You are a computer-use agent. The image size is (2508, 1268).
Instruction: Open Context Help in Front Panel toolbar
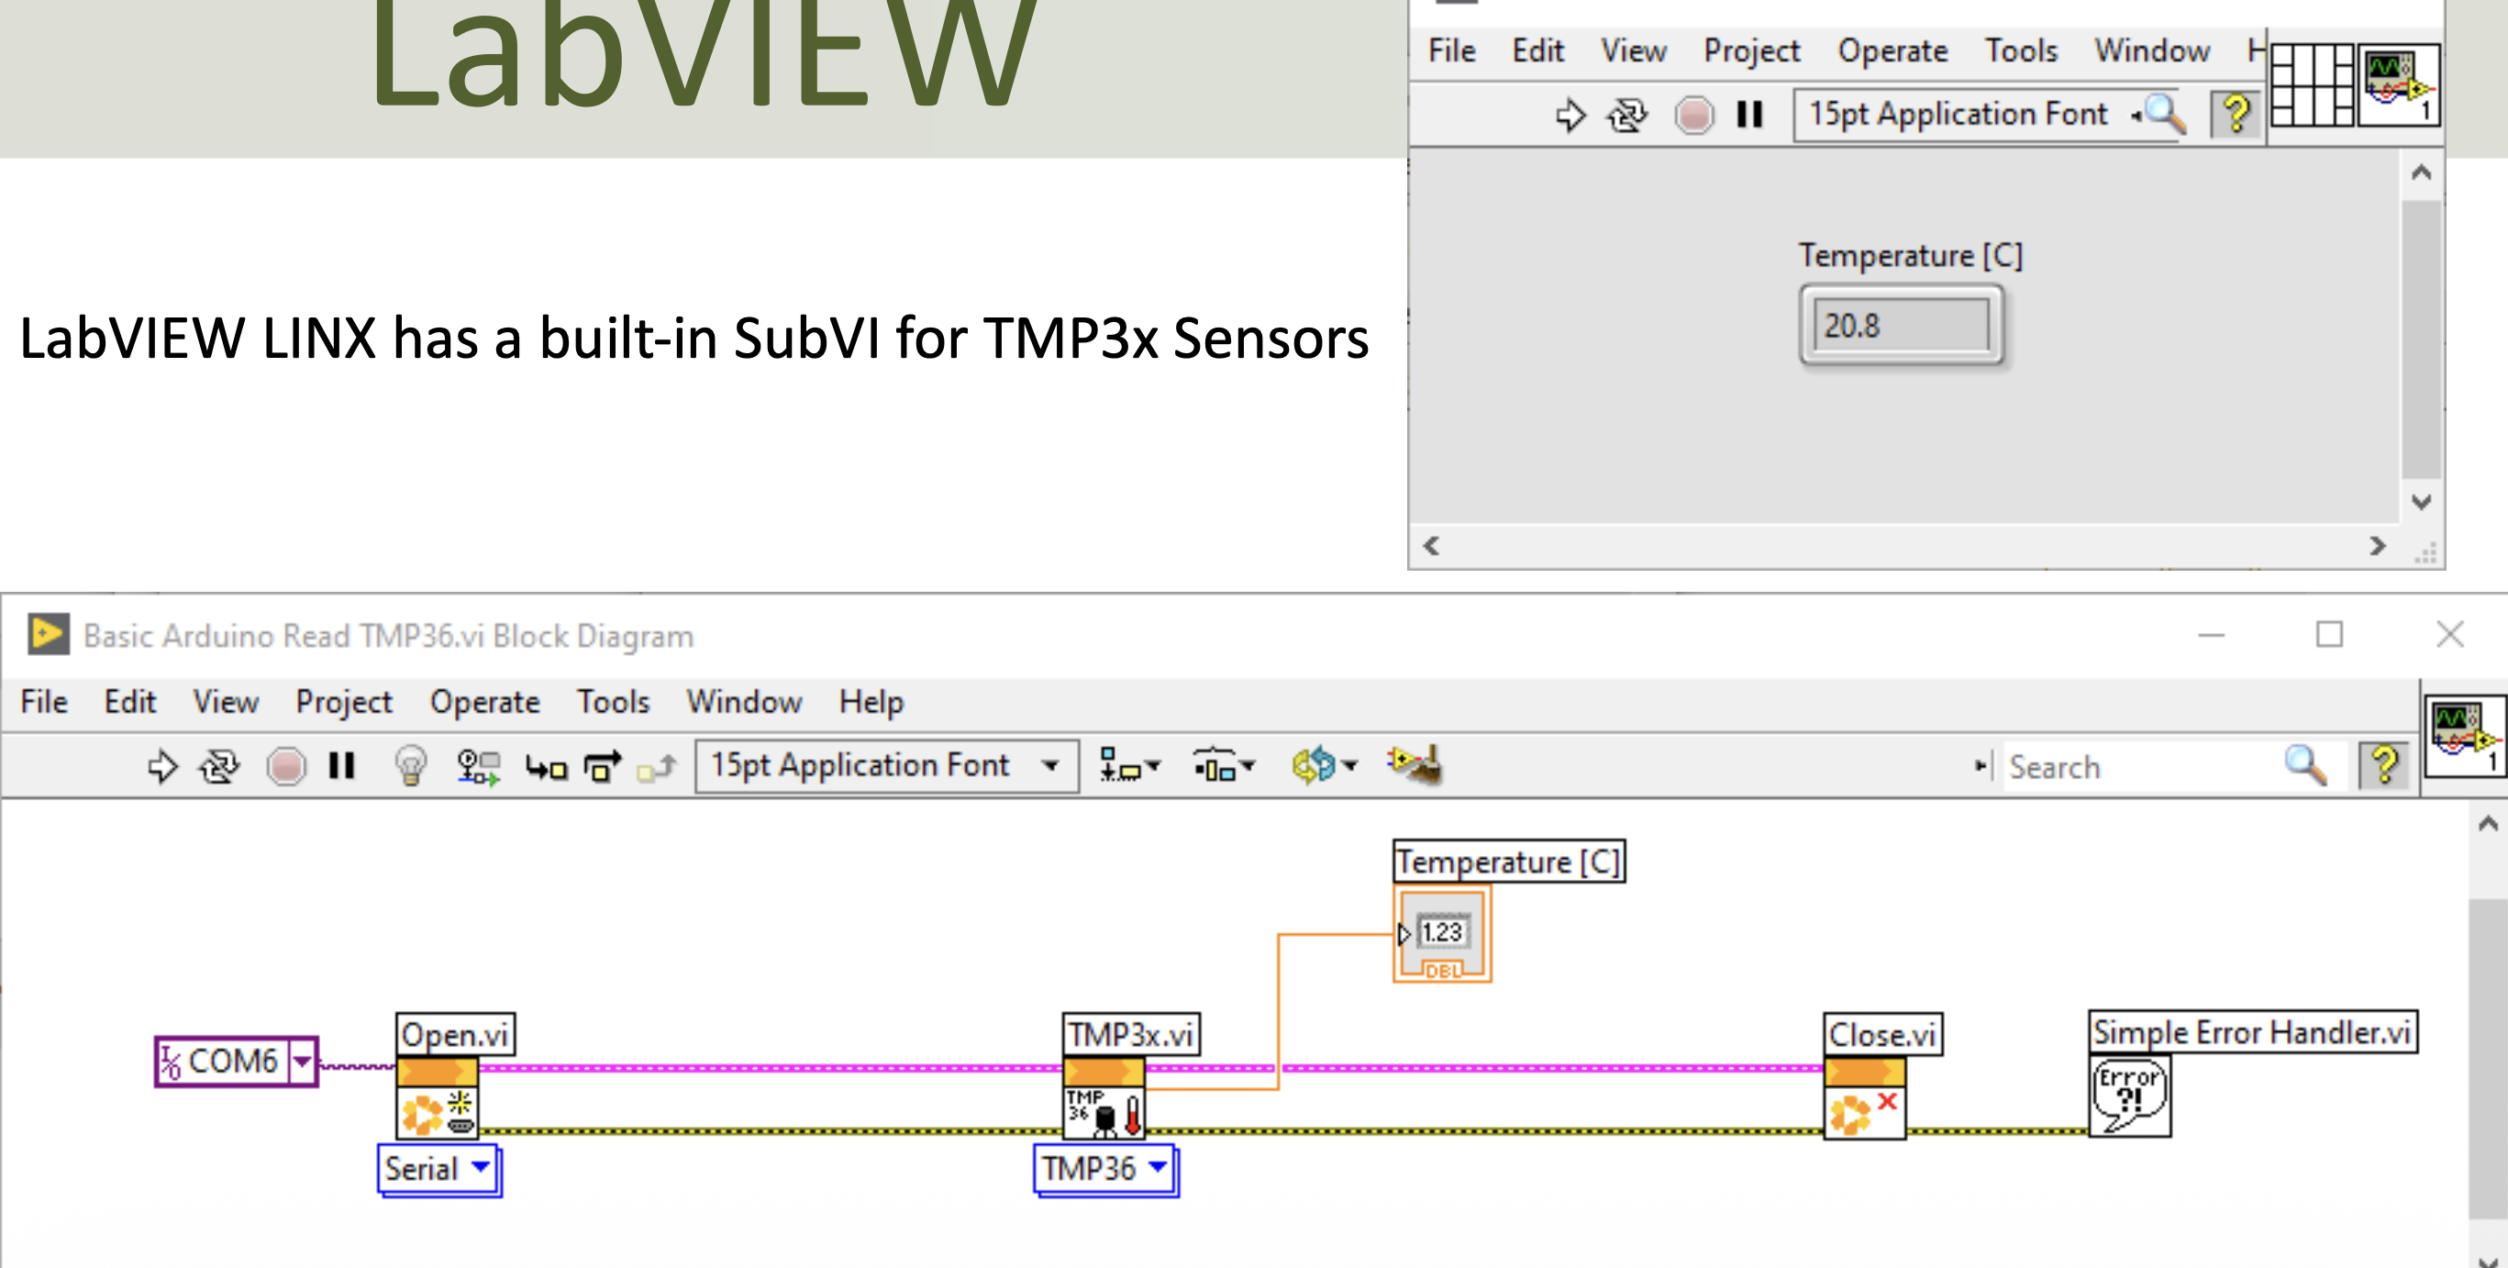point(2236,115)
